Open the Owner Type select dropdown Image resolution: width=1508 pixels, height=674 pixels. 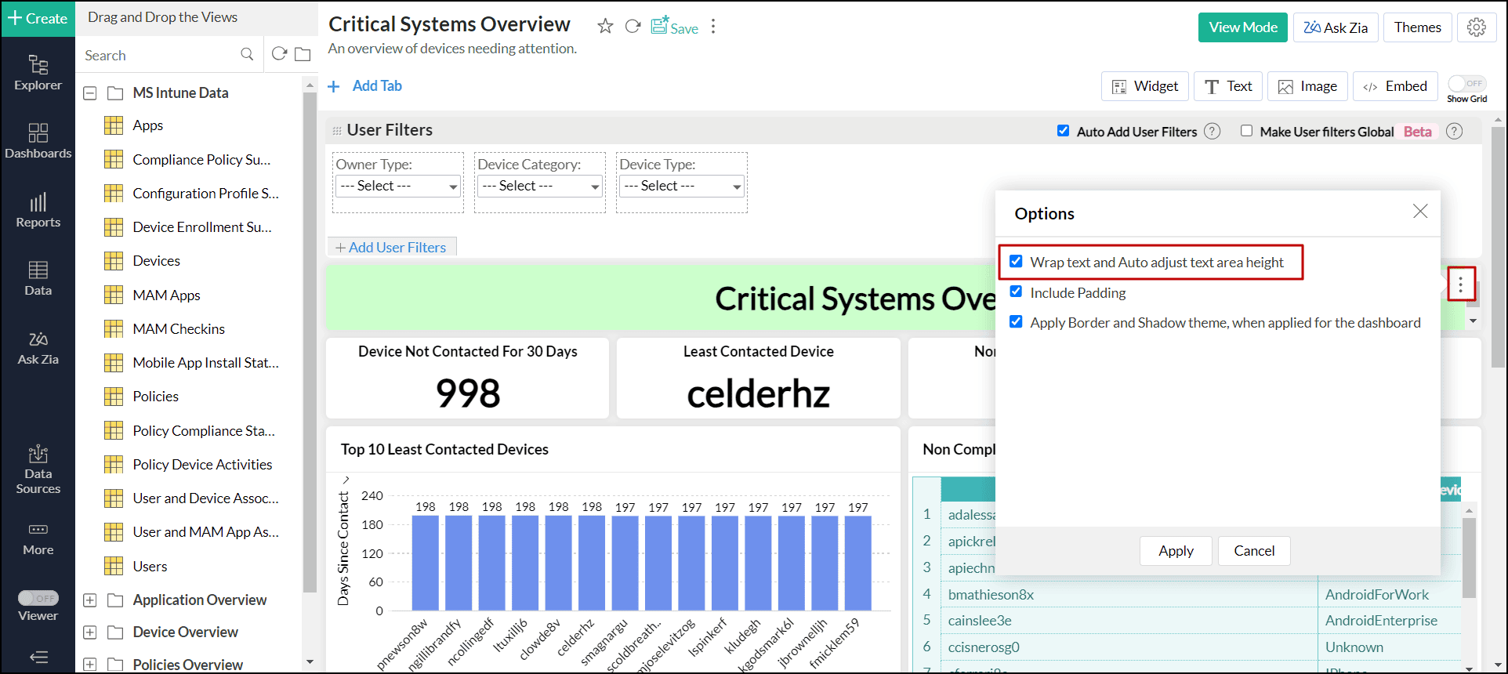[398, 186]
